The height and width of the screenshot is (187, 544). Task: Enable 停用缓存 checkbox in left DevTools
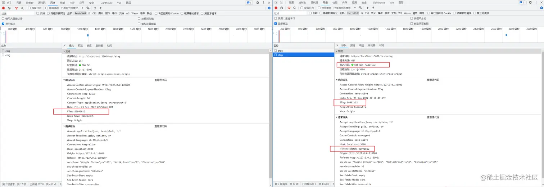coord(47,8)
